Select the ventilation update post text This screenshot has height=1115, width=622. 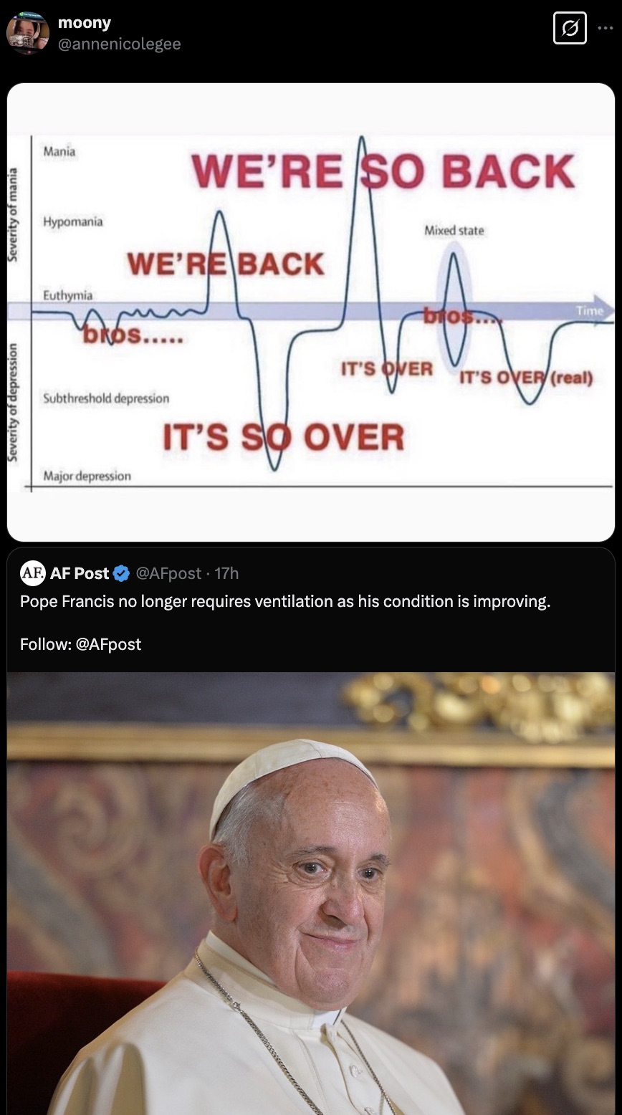[x=285, y=601]
